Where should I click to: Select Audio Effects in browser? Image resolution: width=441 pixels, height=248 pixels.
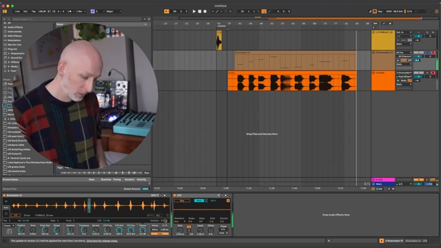point(15,28)
